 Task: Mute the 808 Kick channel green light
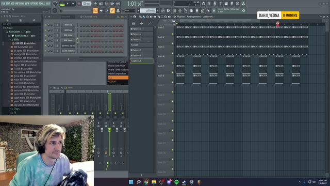pos(46,25)
